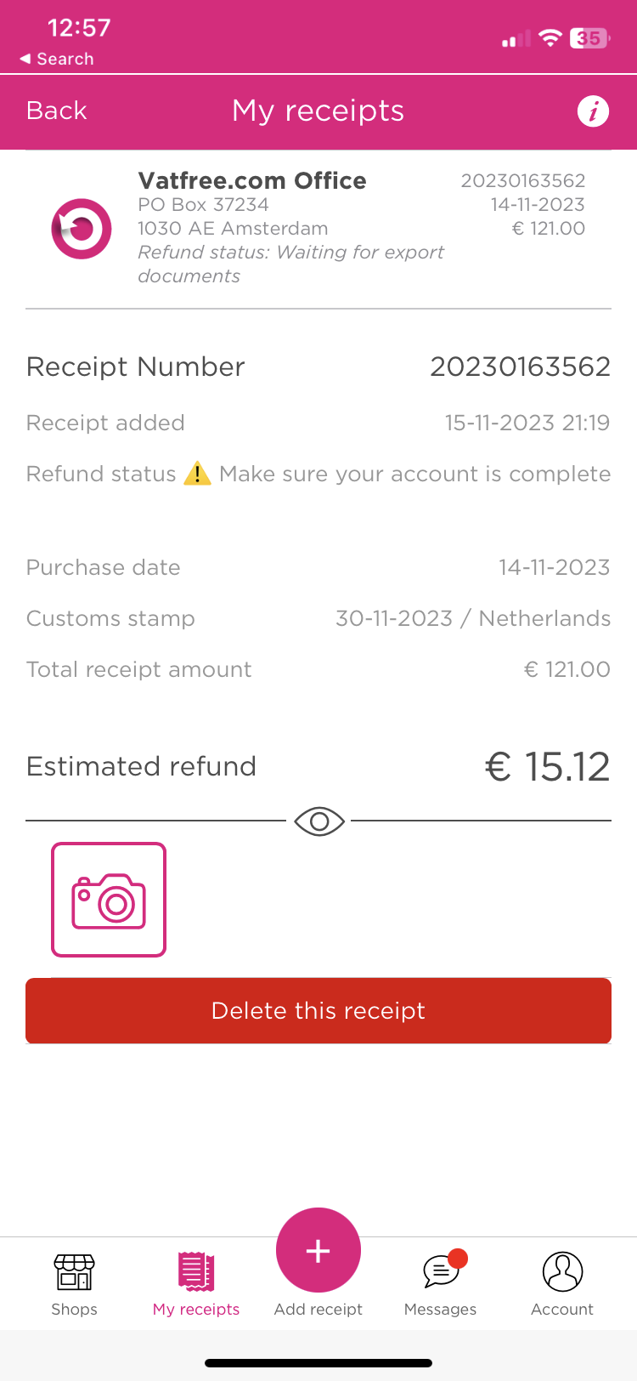Open the Shops storefront icon
The height and width of the screenshot is (1381, 637).
pyautogui.click(x=74, y=1272)
